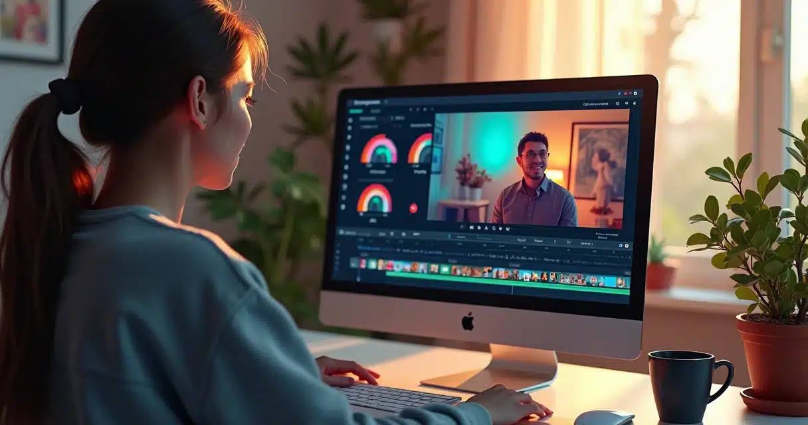The height and width of the screenshot is (425, 808).
Task: Open the Text tool below the preview window
Action: click(487, 228)
